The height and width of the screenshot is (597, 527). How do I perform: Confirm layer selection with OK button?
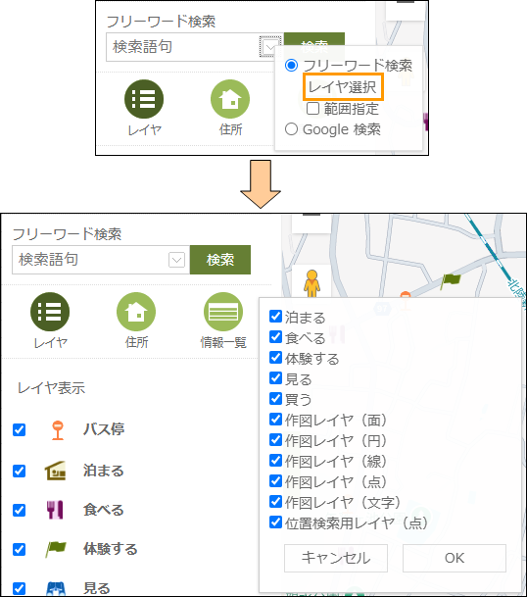click(x=455, y=558)
